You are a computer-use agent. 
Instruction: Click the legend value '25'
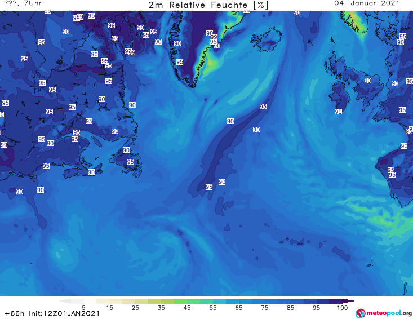135,308
